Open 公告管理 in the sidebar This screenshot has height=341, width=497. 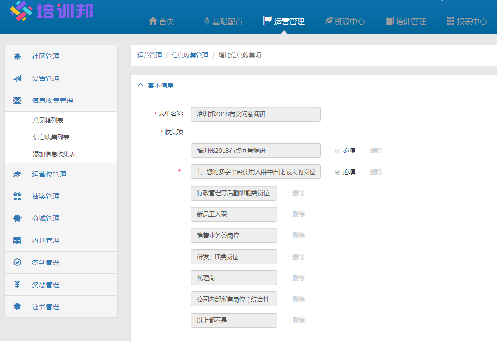click(x=61, y=78)
